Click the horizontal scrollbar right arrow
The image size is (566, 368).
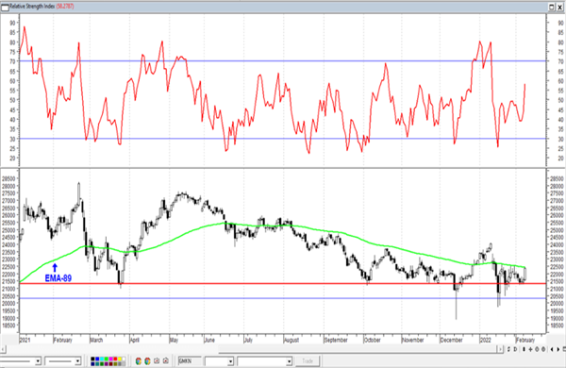[x=500, y=349]
